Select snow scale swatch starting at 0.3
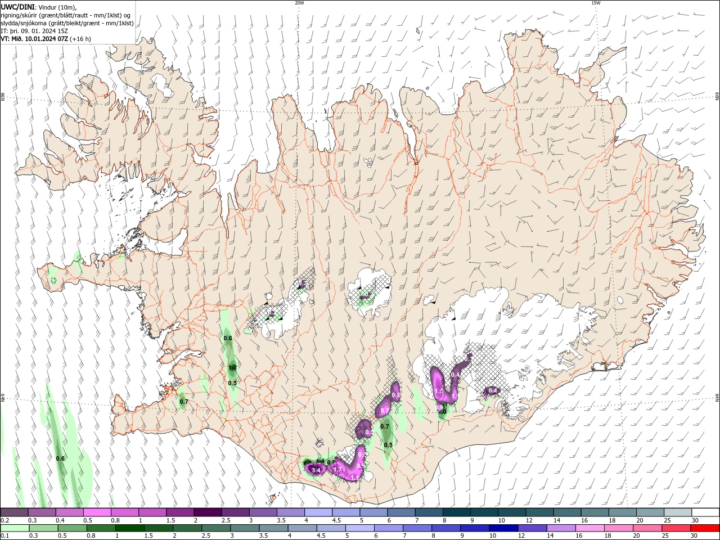The image size is (720, 540). 42,512
